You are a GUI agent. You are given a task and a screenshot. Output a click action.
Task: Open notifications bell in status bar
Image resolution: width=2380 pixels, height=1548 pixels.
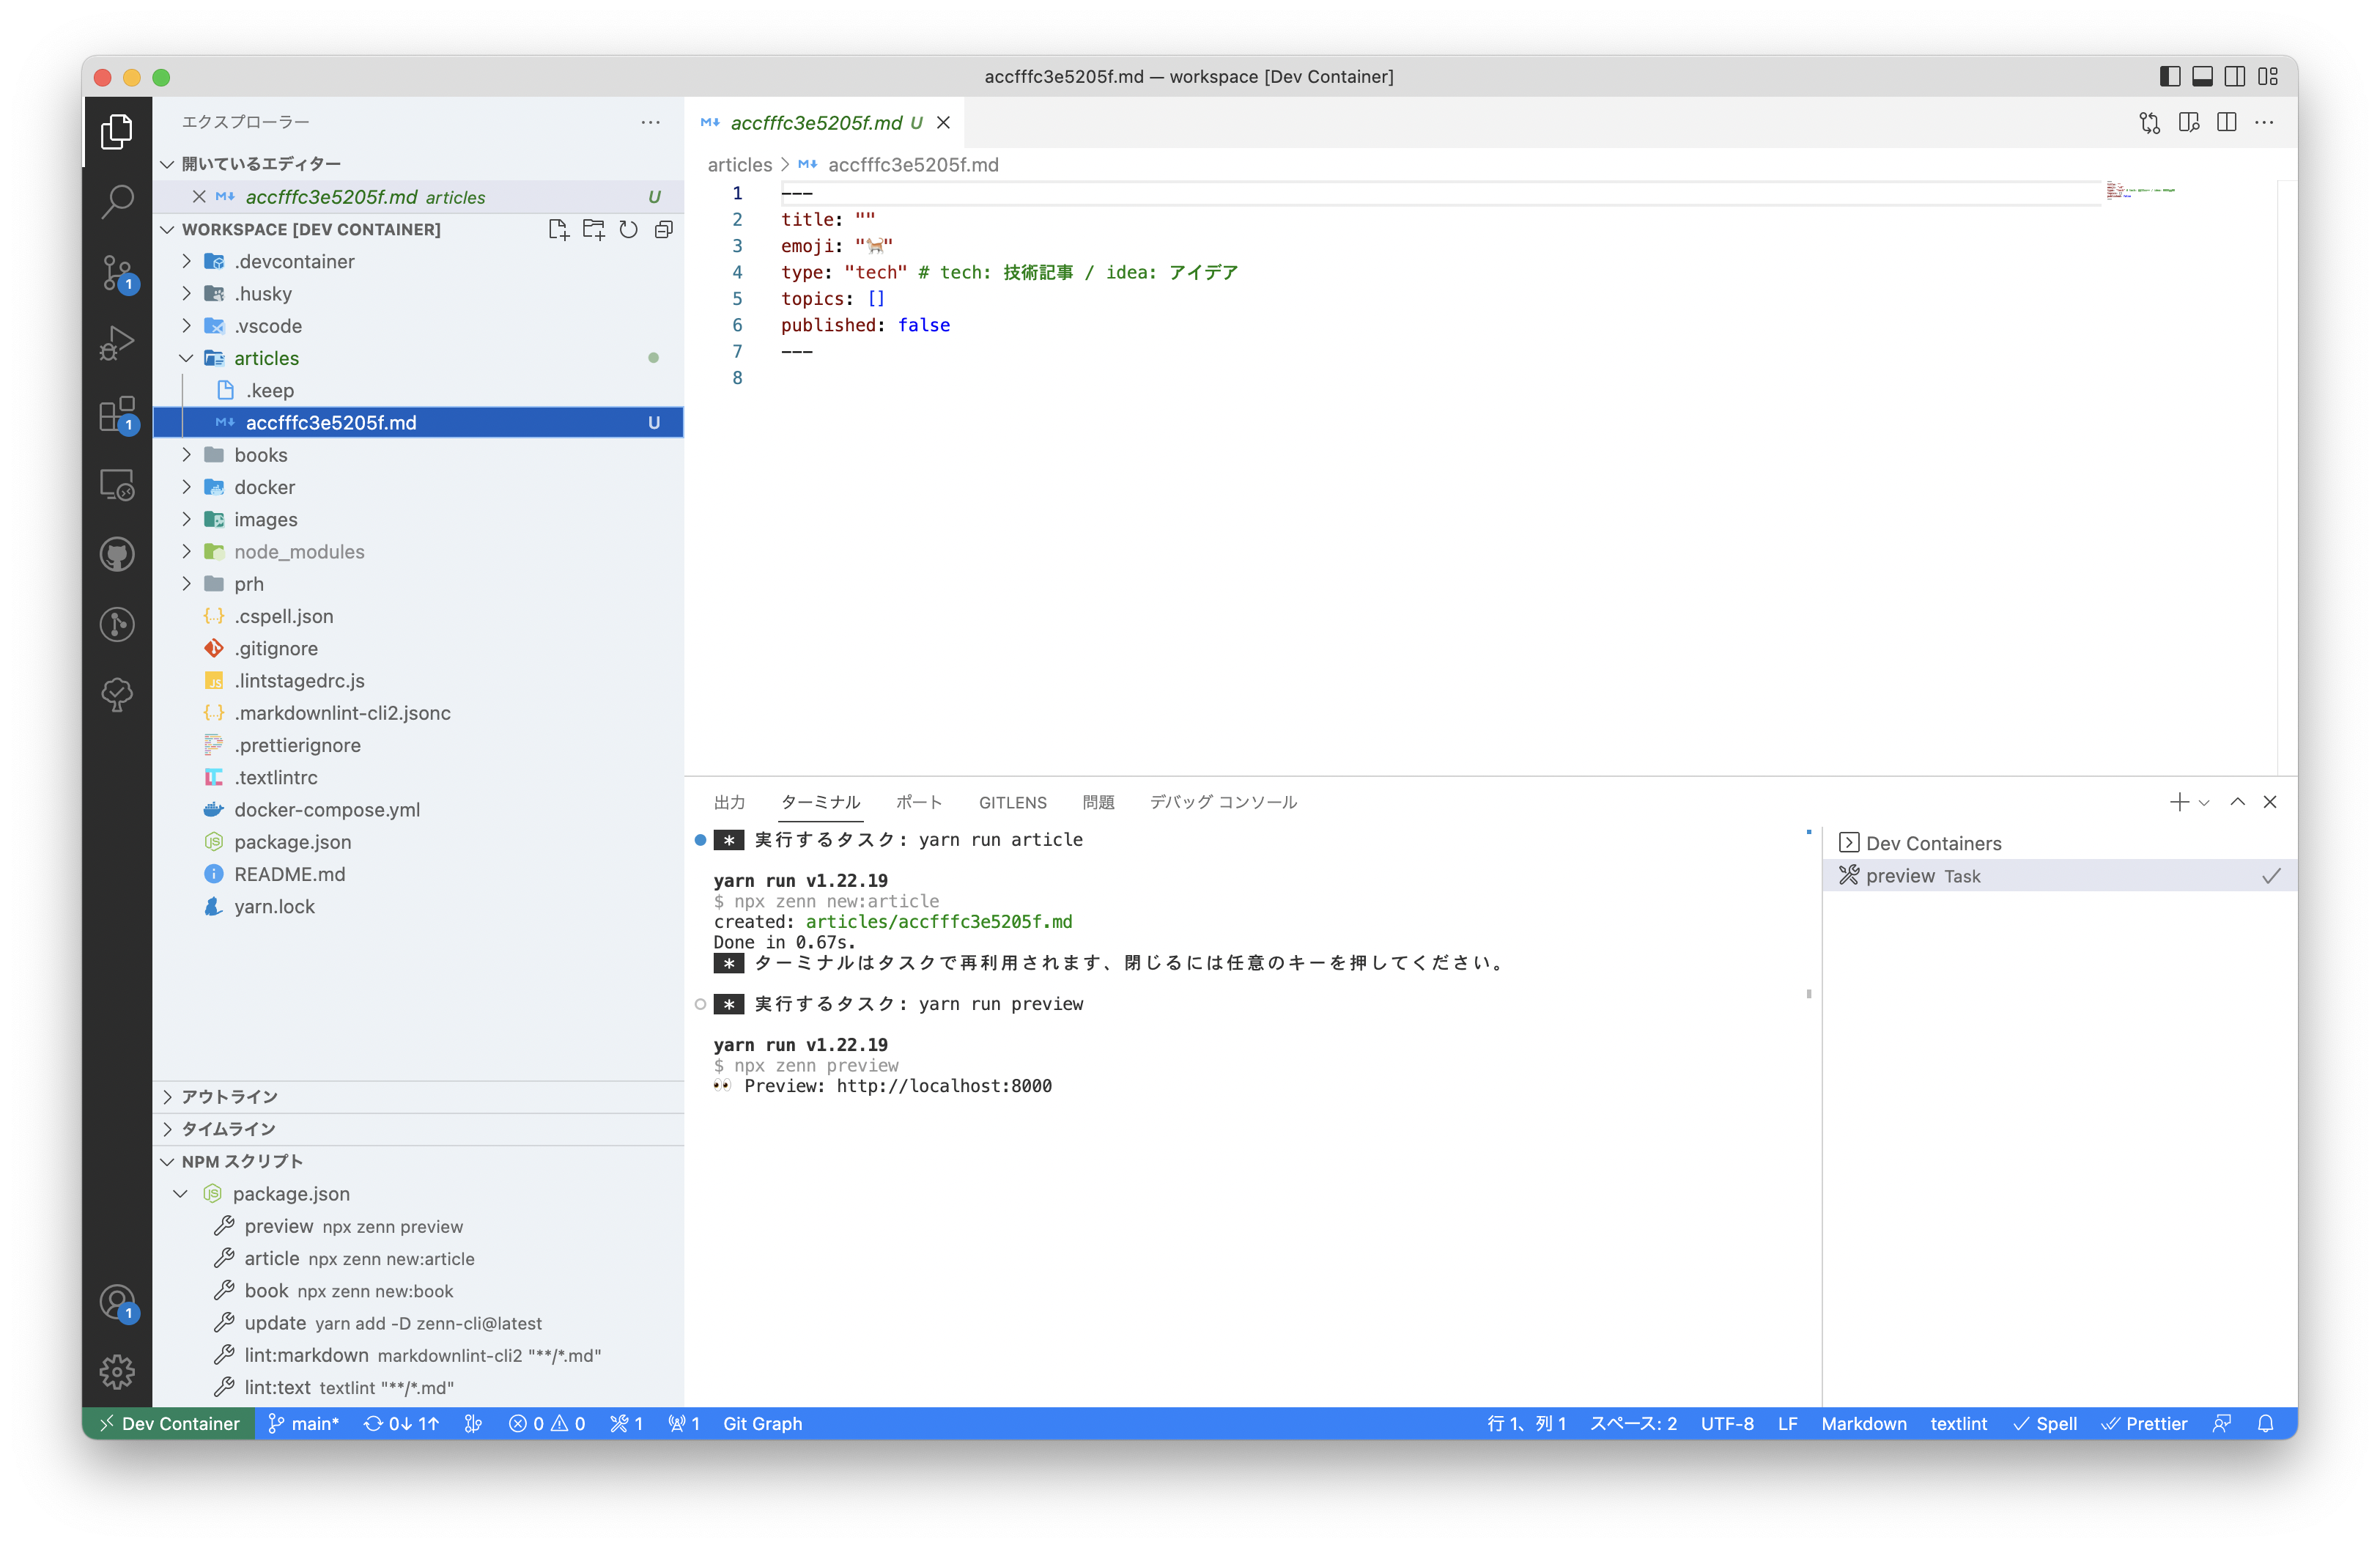tap(2266, 1423)
